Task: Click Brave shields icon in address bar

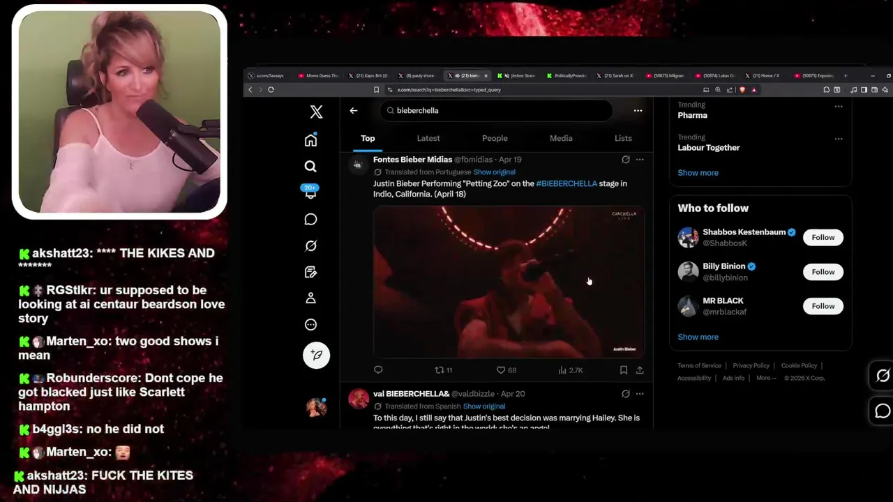Action: (742, 89)
